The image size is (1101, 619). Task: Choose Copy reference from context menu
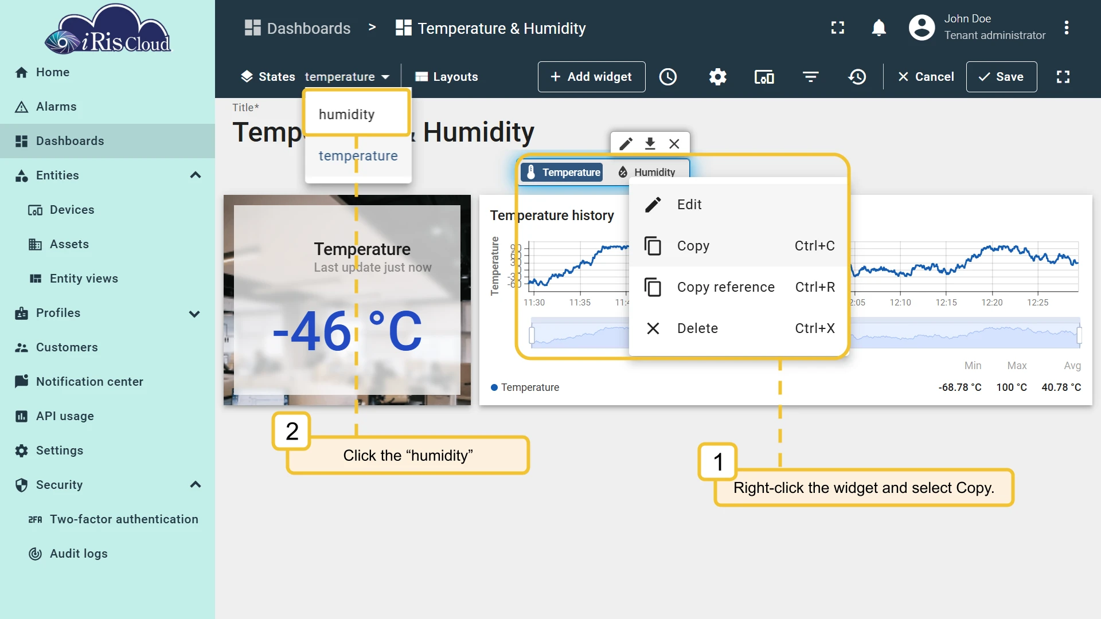[739, 287]
